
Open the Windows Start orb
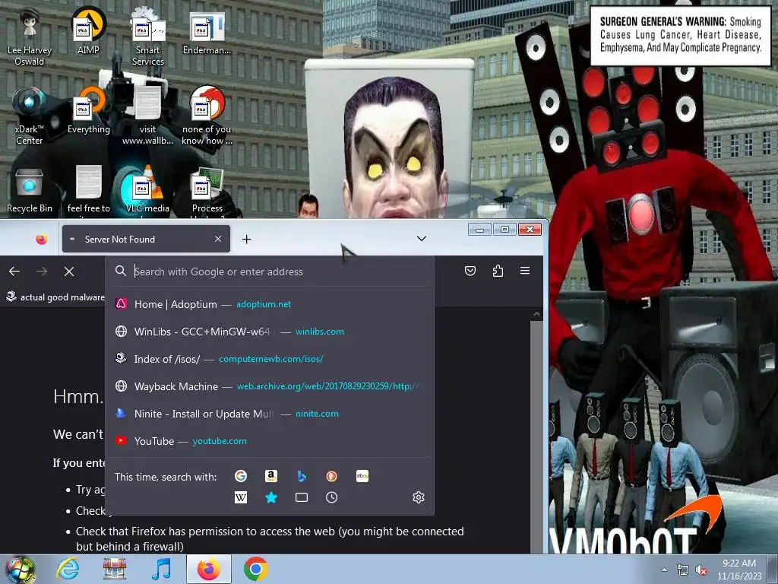(x=20, y=569)
